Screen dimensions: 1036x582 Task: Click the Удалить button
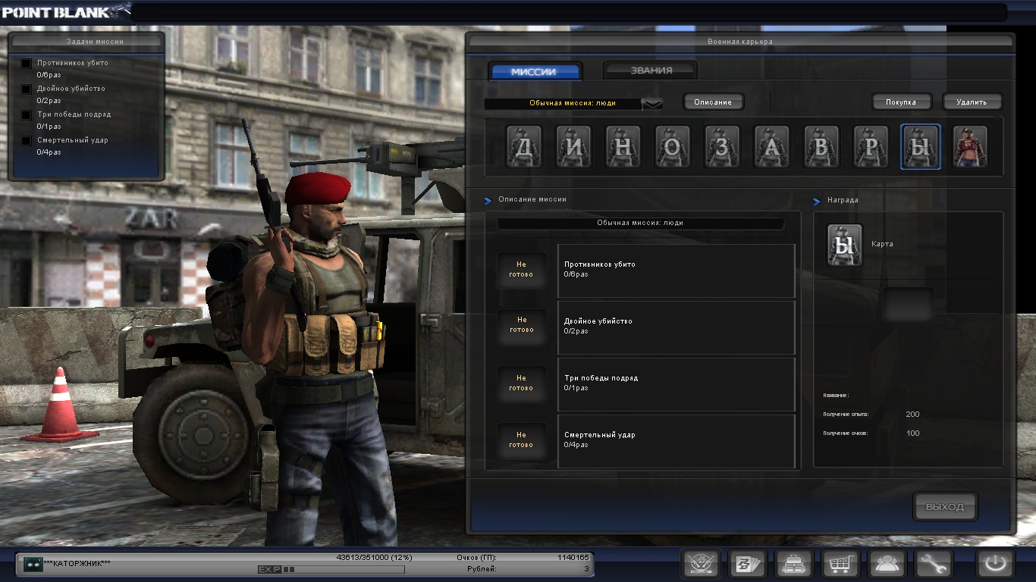pyautogui.click(x=972, y=102)
